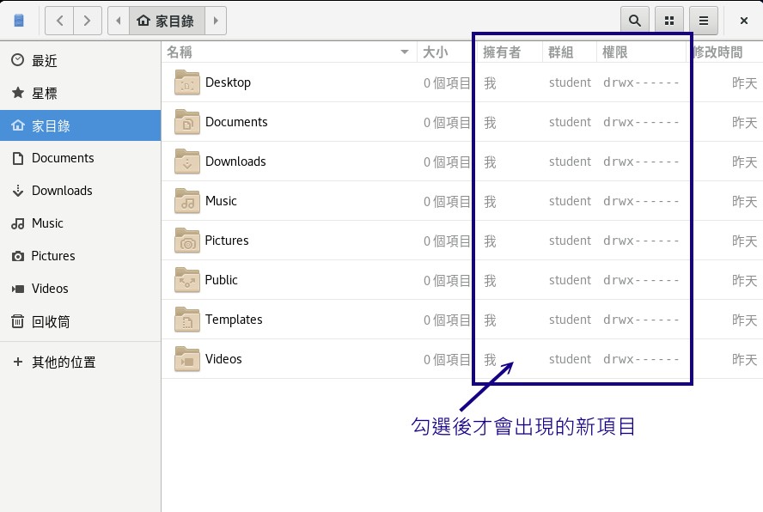Select Videos in the sidebar

click(51, 289)
